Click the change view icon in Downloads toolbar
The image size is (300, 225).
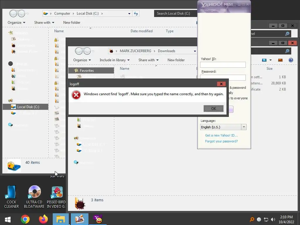tap(264, 60)
